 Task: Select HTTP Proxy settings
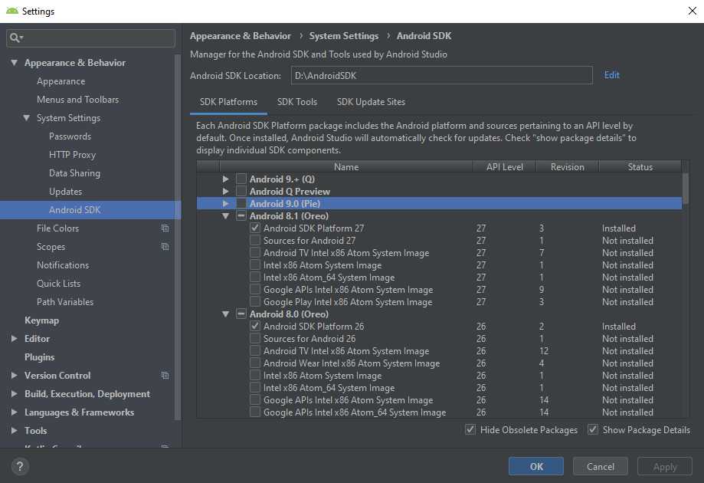click(72, 155)
